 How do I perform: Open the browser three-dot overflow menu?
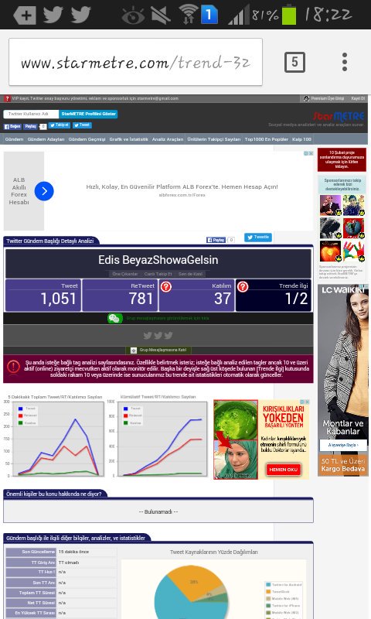[345, 62]
